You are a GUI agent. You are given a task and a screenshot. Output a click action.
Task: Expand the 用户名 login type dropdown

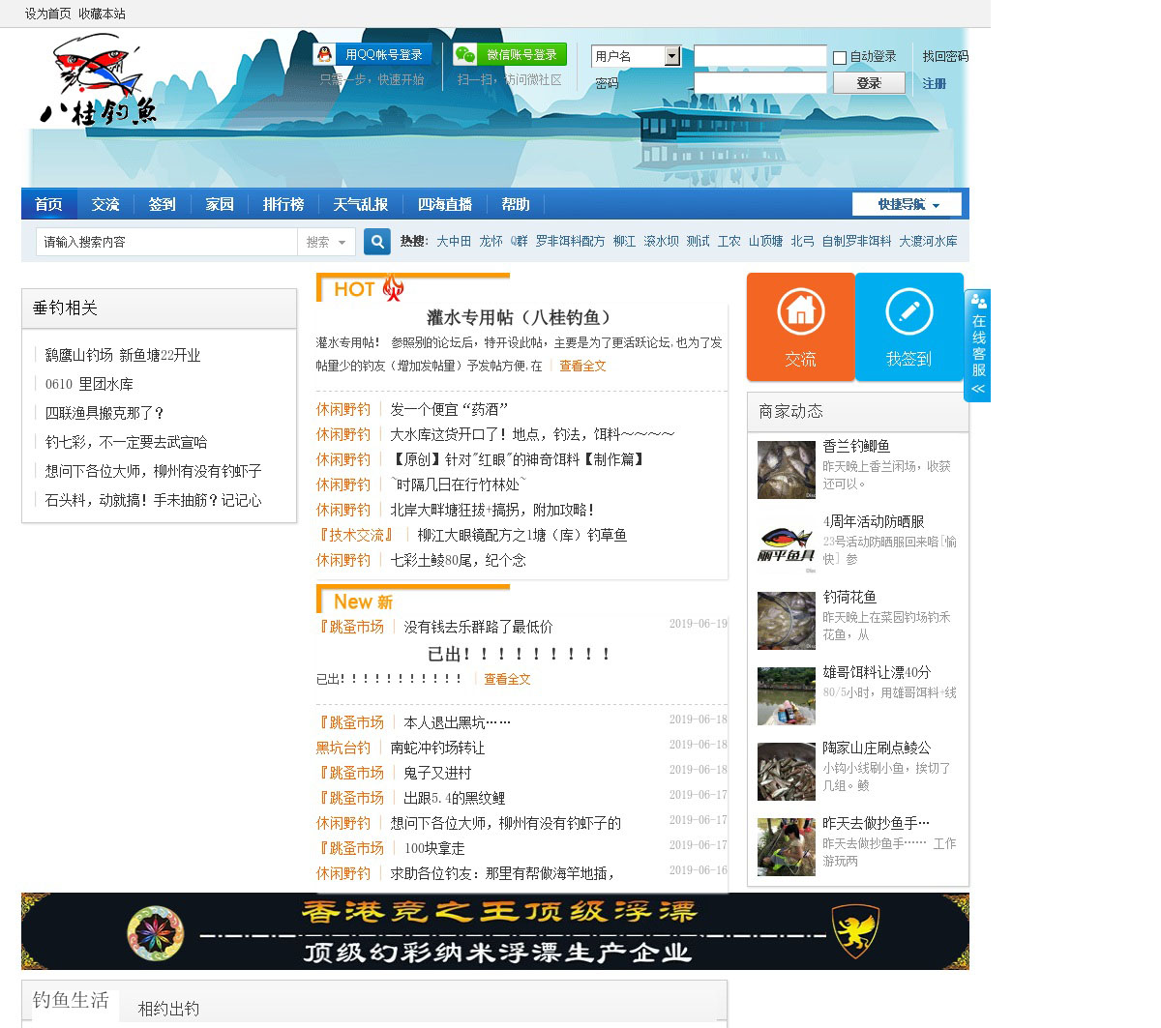point(672,57)
